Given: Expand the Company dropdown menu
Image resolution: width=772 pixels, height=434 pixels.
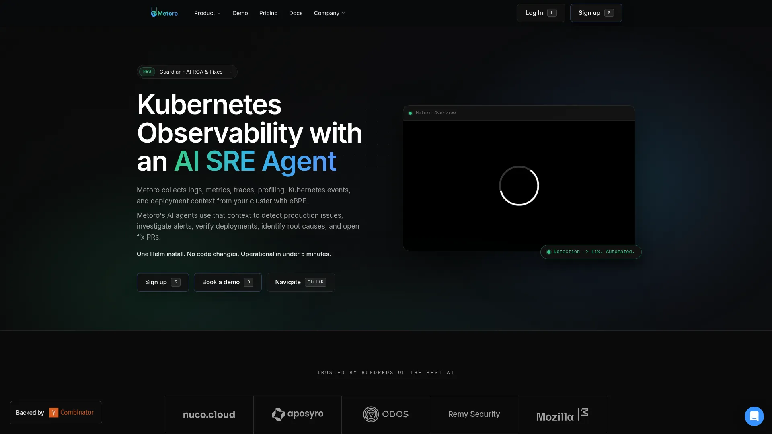Looking at the screenshot, I should 329,13.
